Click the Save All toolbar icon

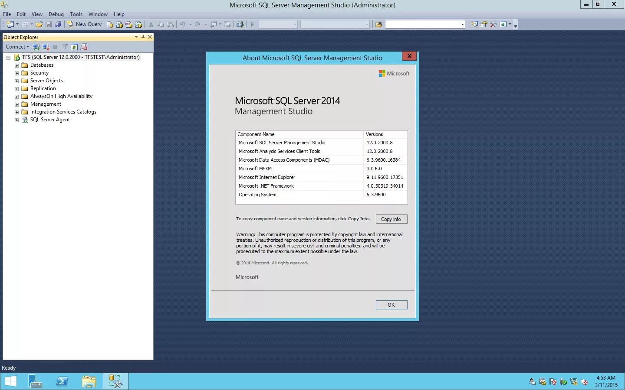coord(58,24)
